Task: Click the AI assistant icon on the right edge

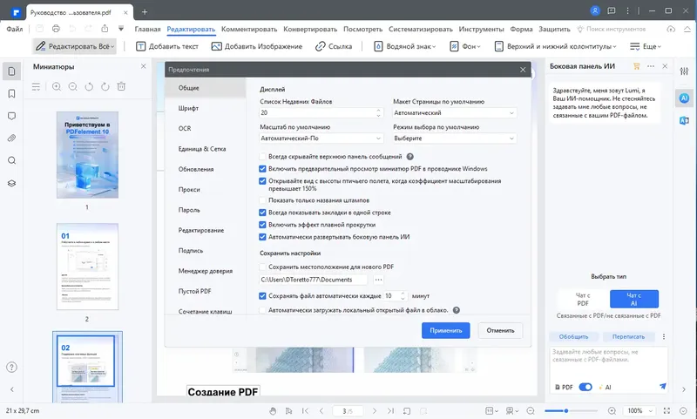Action: (x=684, y=98)
